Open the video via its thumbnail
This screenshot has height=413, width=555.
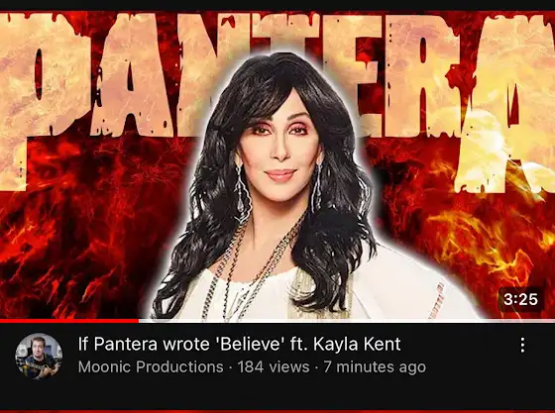click(277, 164)
